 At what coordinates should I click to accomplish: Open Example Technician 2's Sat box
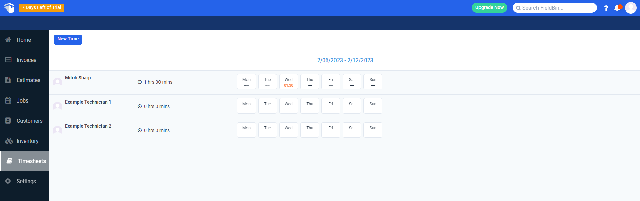point(352,130)
